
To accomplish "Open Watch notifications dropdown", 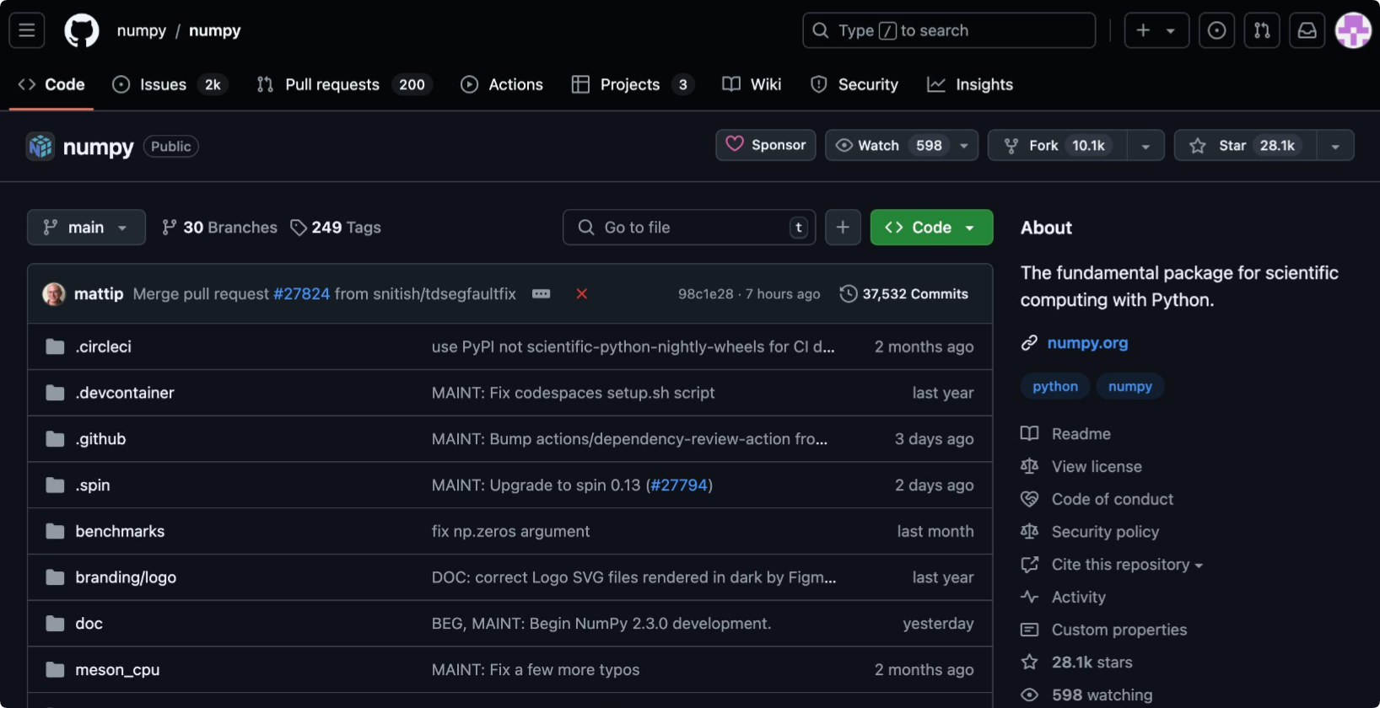I will 901,146.
